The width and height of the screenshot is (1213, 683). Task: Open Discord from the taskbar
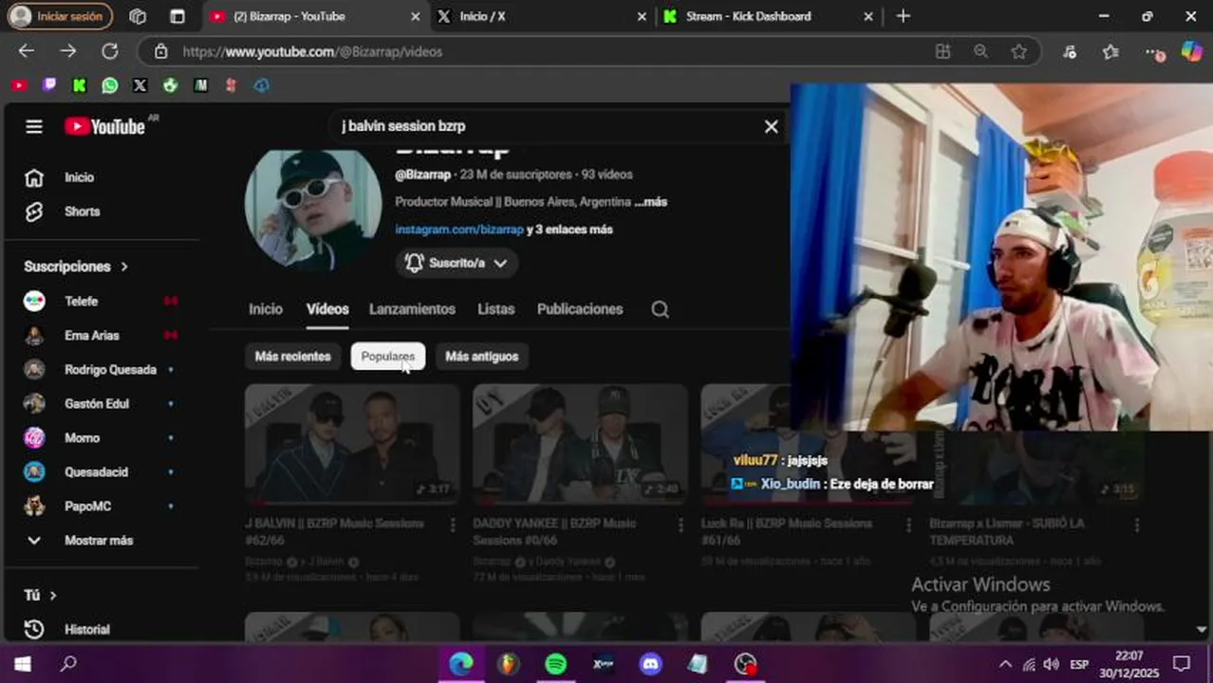click(x=651, y=664)
